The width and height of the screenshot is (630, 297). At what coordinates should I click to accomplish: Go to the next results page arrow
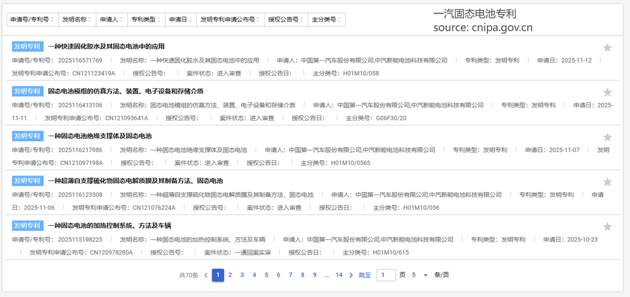click(x=351, y=275)
